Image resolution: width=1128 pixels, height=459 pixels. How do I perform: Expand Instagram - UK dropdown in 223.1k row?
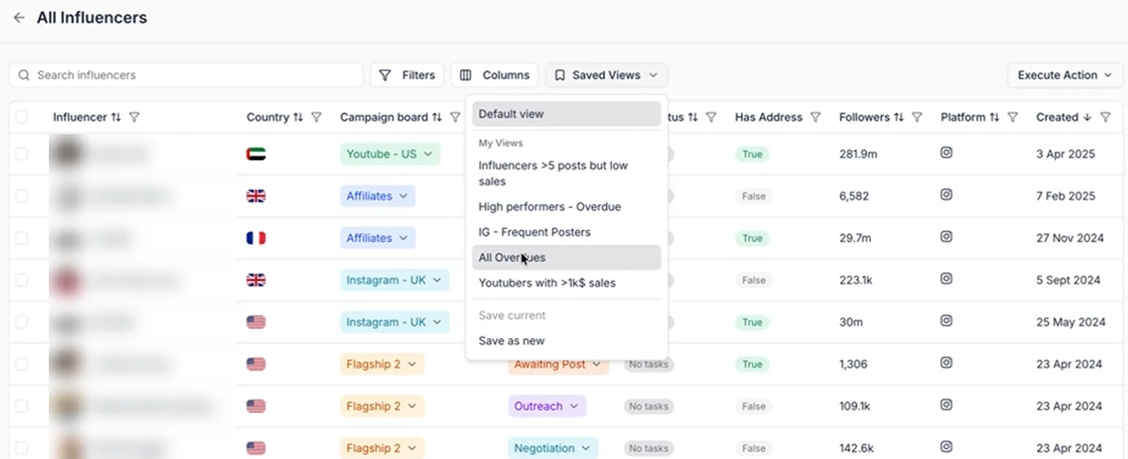(394, 280)
